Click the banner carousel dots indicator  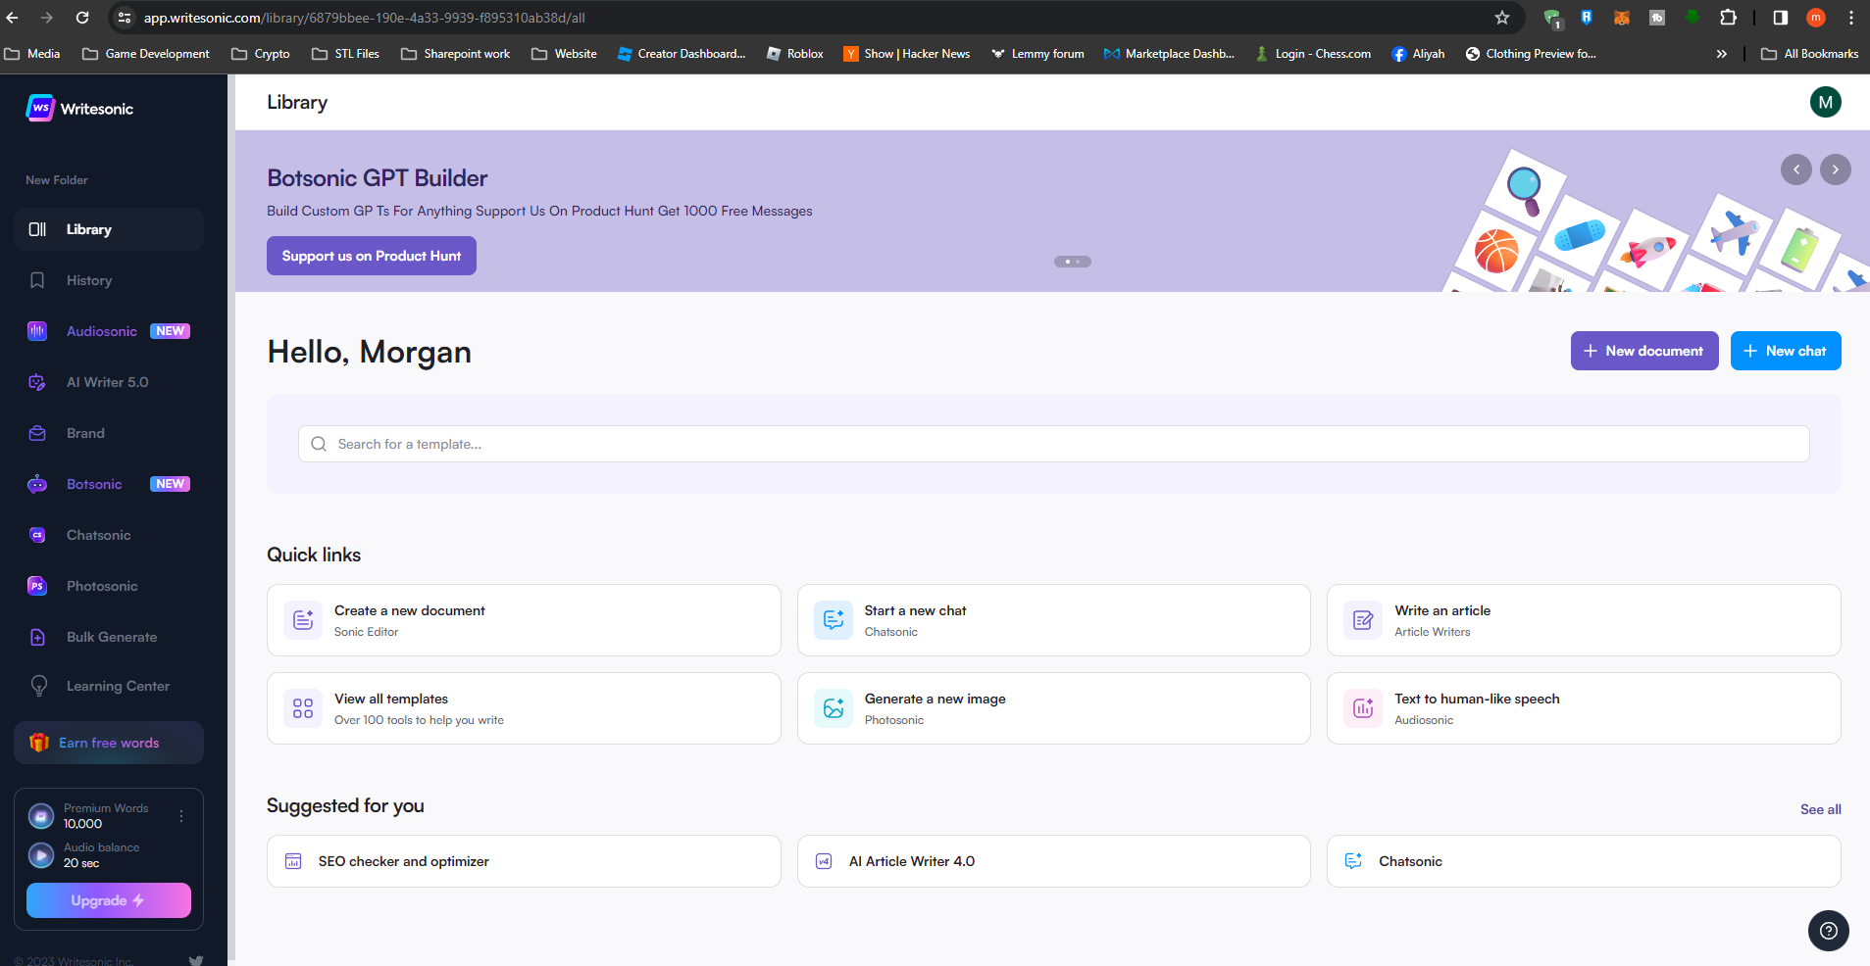tap(1072, 262)
